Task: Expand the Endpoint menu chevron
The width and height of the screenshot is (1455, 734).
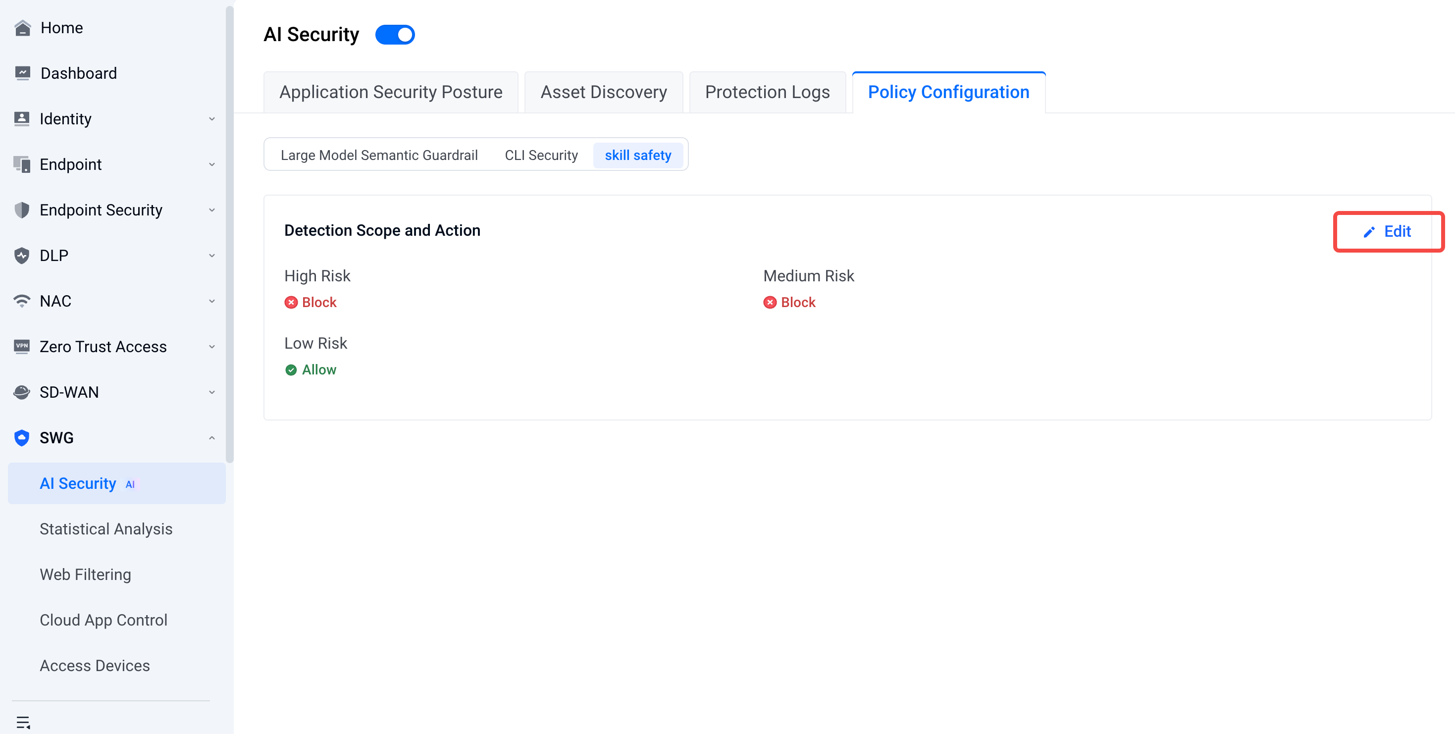Action: point(212,164)
